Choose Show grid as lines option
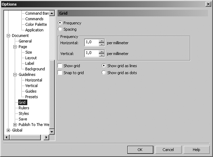The height and width of the screenshot is (157, 213). pos(104,66)
